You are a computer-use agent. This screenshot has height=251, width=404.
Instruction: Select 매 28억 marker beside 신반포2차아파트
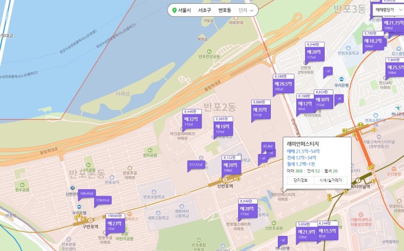click(315, 52)
